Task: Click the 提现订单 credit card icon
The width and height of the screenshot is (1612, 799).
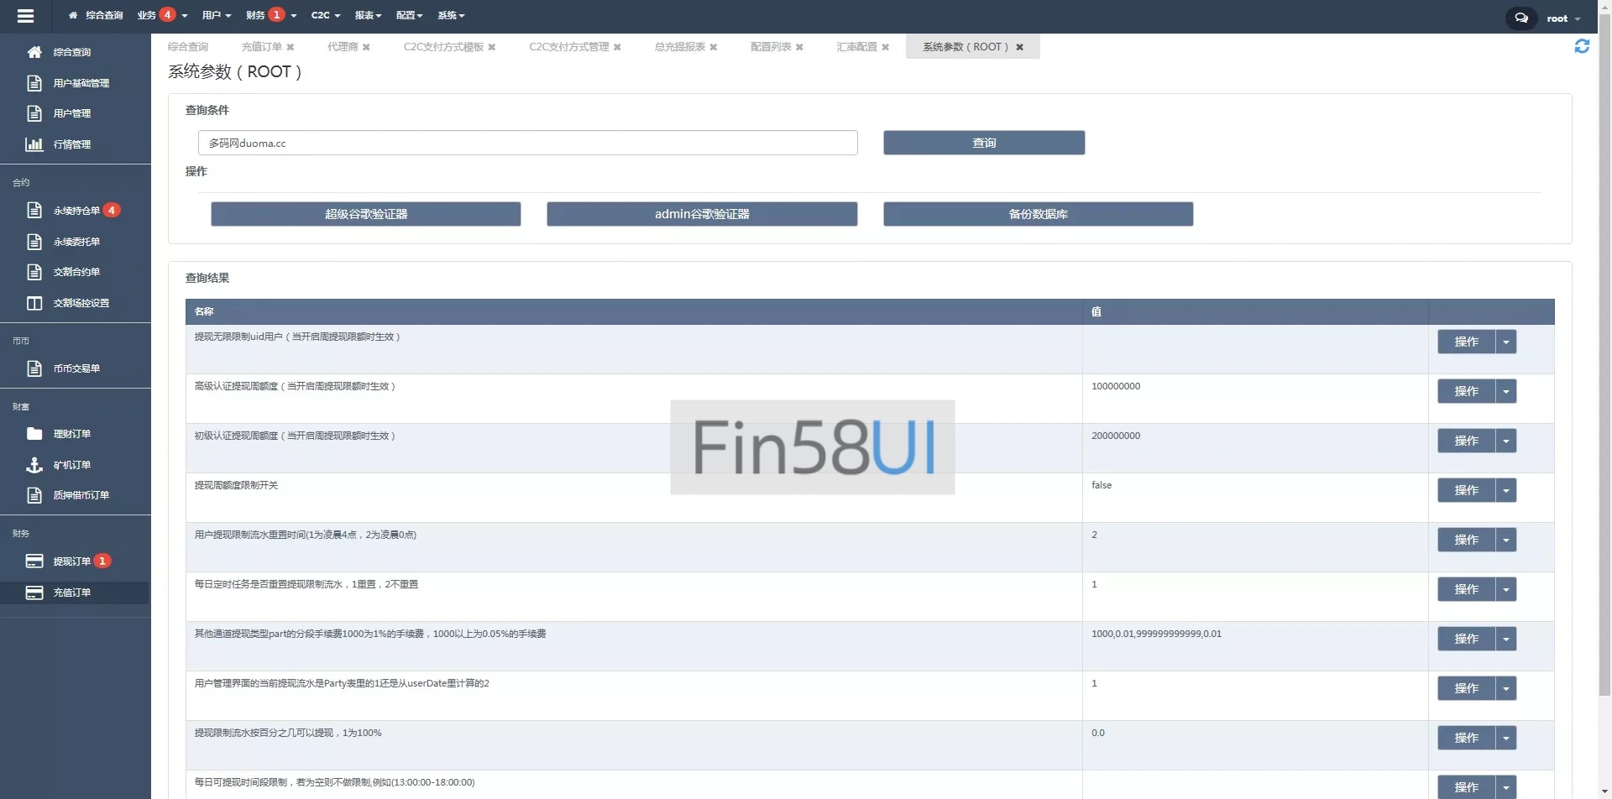Action: click(x=34, y=561)
